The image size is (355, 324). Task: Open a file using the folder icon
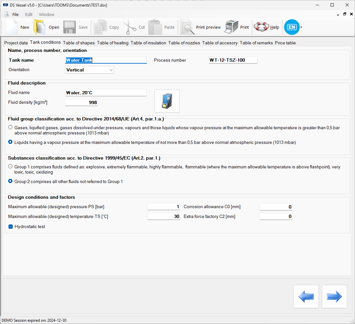(39, 27)
